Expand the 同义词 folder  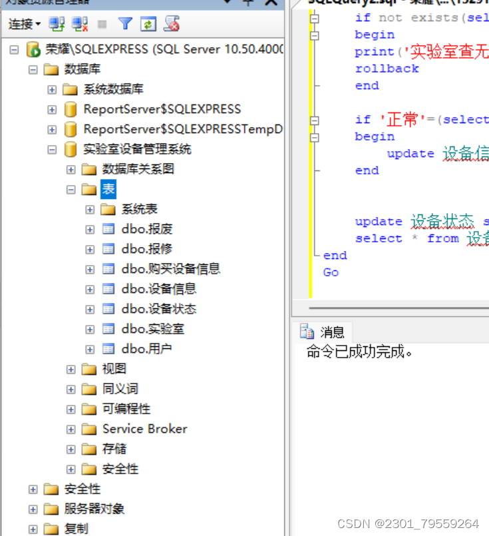[x=71, y=390]
